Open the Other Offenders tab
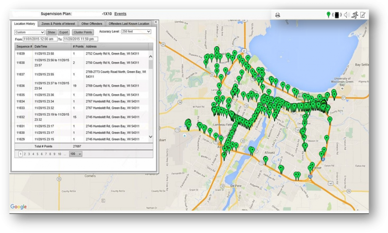This screenshot has width=388, height=233. (92, 24)
